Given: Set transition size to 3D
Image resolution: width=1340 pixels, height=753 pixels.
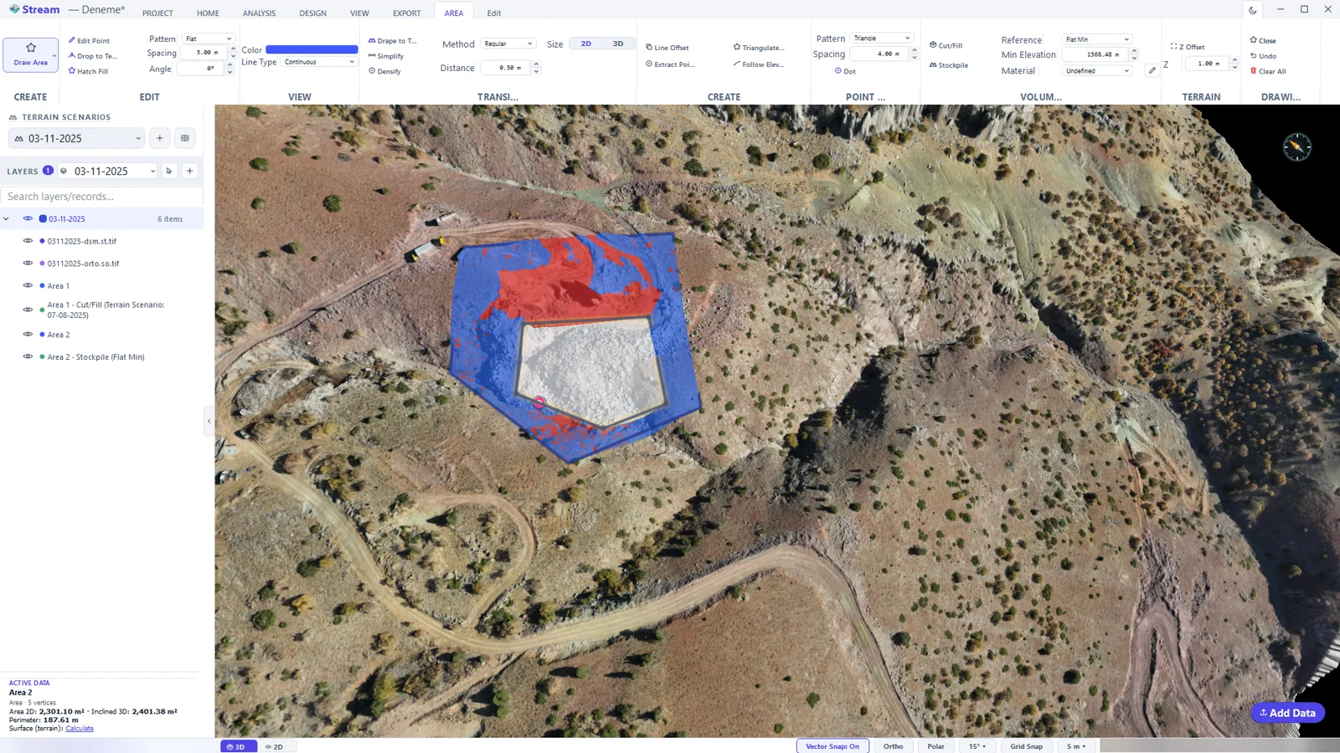Looking at the screenshot, I should click(x=618, y=44).
